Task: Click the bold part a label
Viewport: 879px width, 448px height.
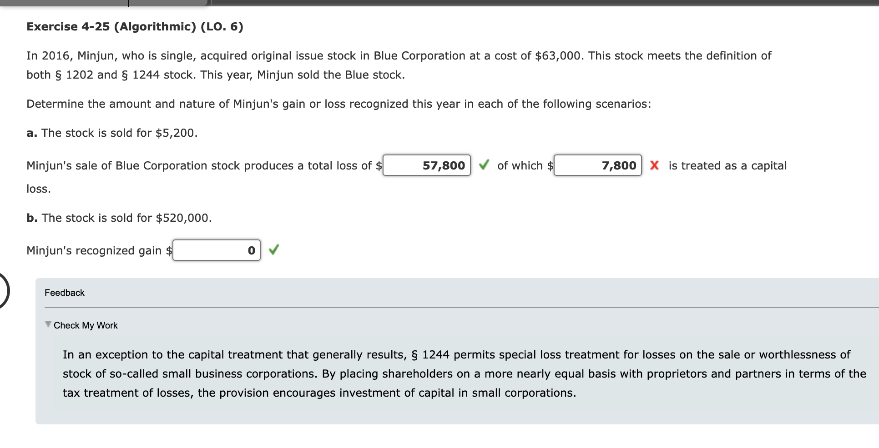Action: 31,133
